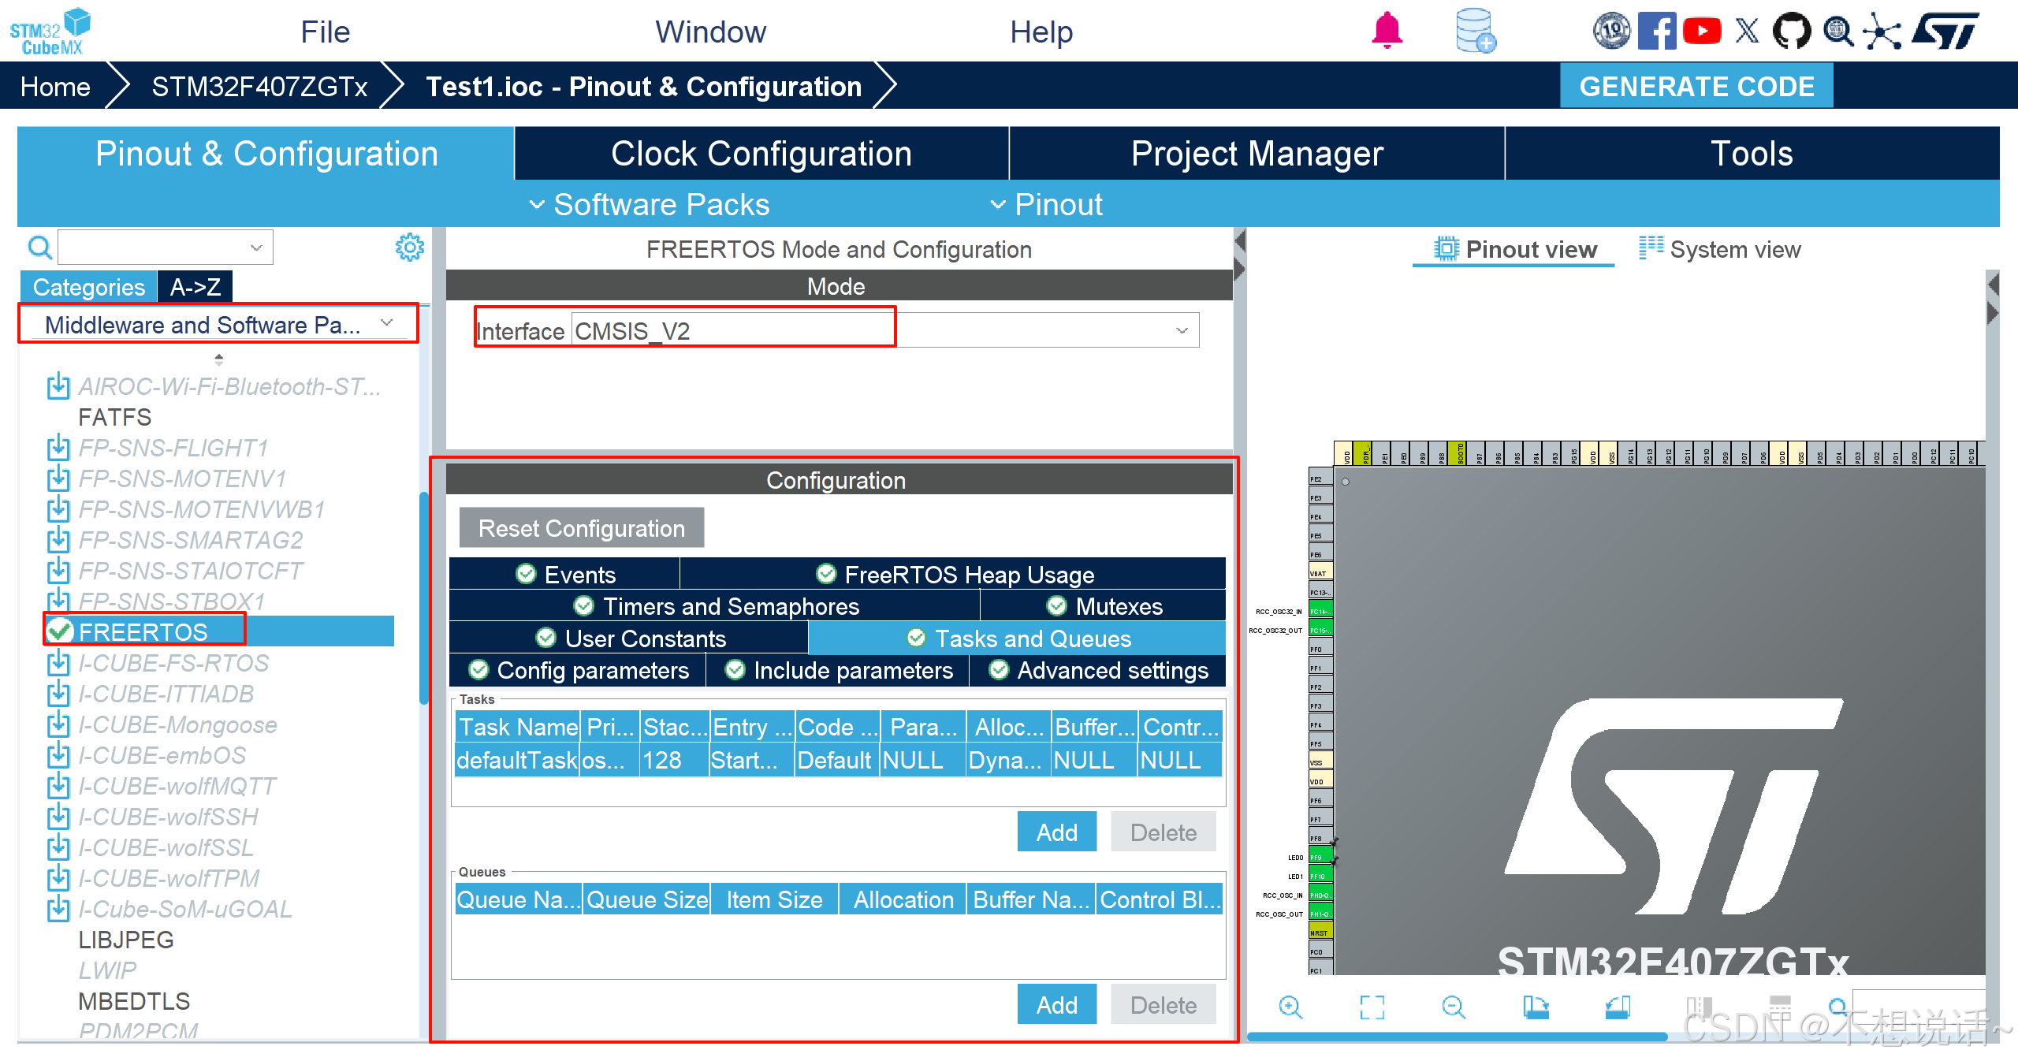Open the notifications bell icon
This screenshot has height=1061, width=2018.
coord(1387,32)
